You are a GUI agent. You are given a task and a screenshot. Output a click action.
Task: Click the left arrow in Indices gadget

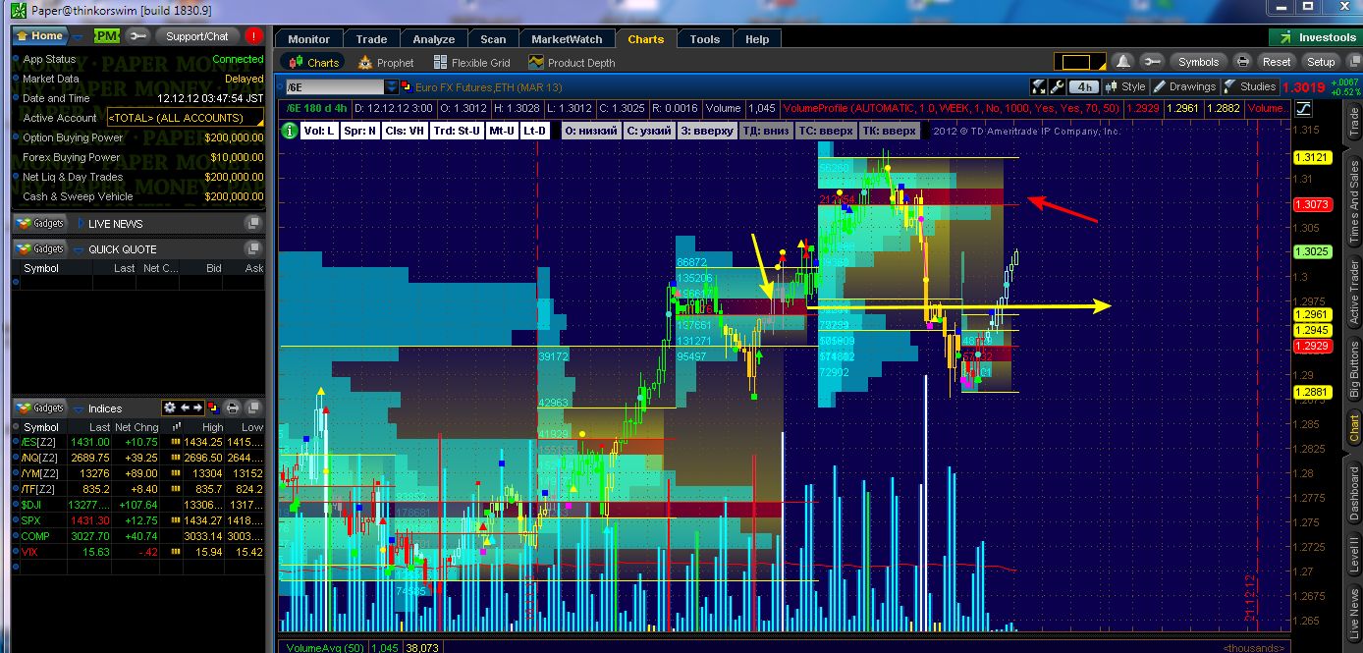coord(185,408)
